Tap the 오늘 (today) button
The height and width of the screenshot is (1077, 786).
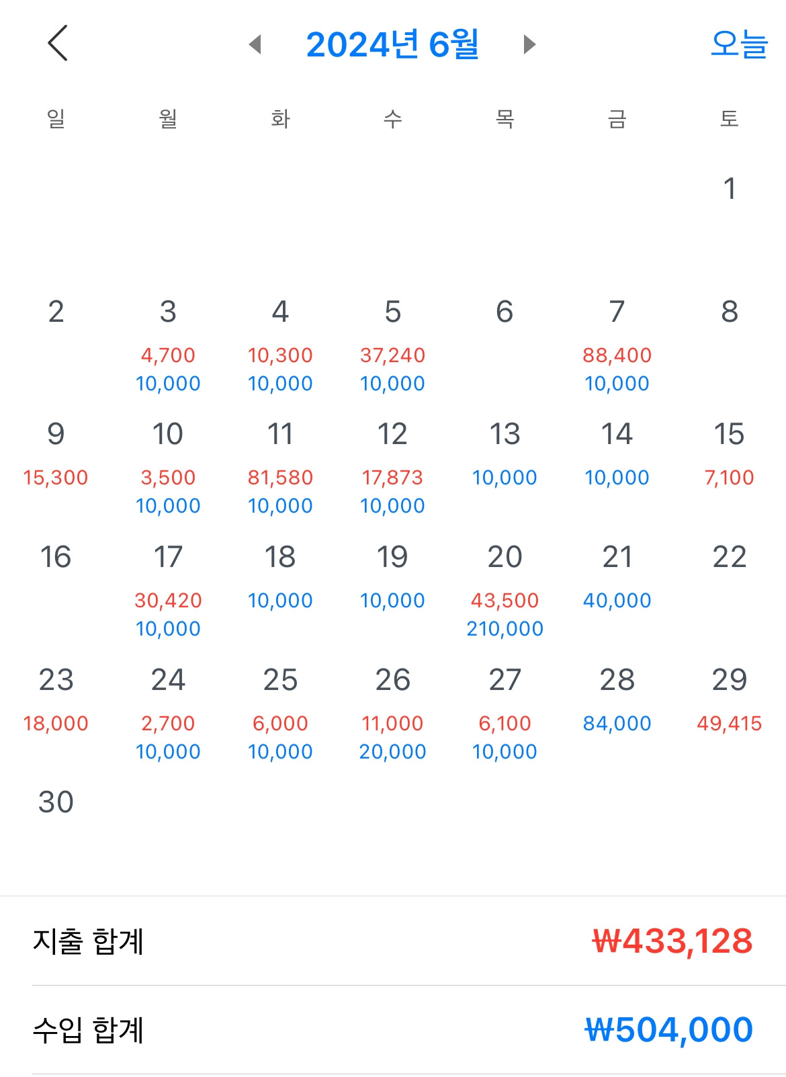[738, 44]
